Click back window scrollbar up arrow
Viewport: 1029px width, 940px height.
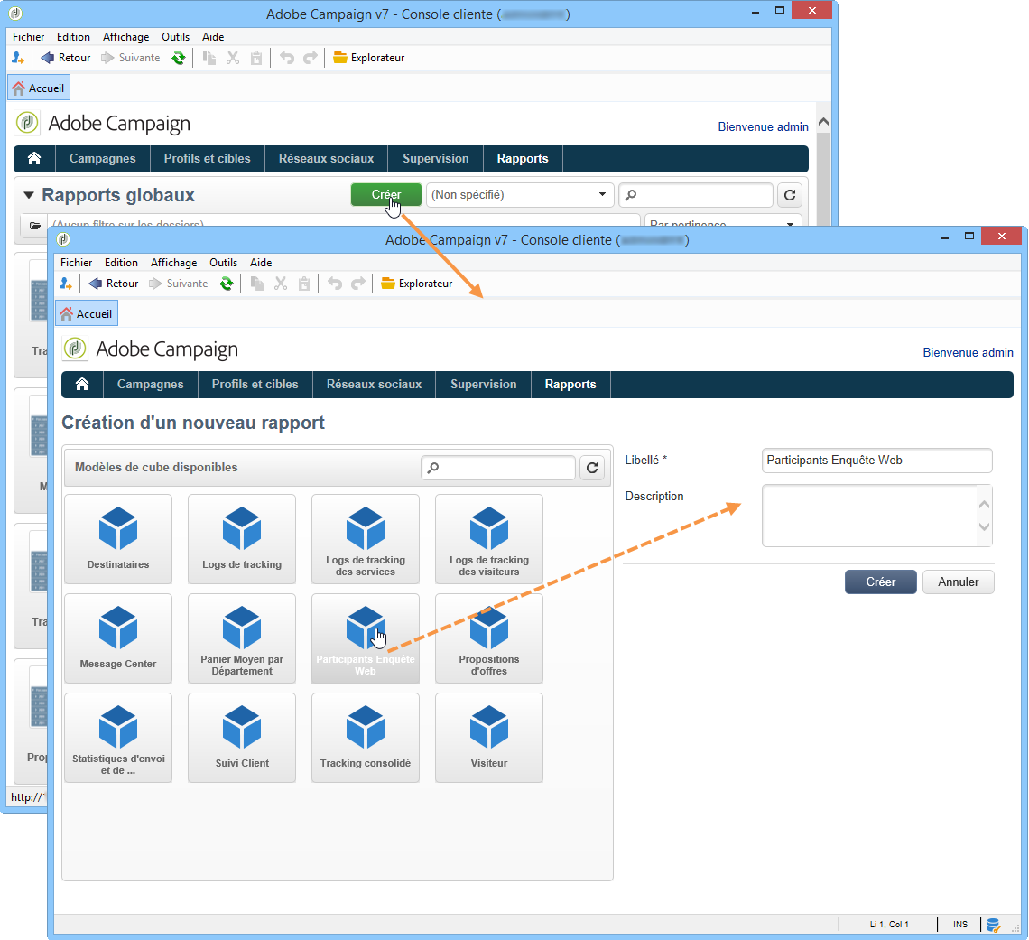(x=823, y=122)
